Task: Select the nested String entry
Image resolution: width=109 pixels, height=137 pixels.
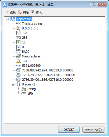Action: pos(31,89)
